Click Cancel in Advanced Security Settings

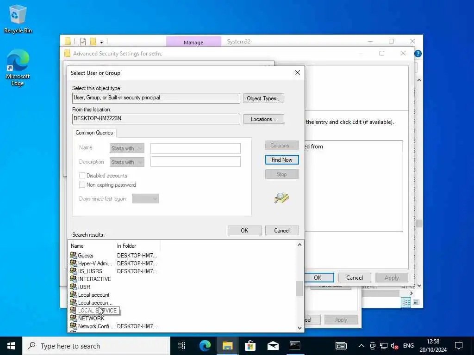click(x=355, y=277)
